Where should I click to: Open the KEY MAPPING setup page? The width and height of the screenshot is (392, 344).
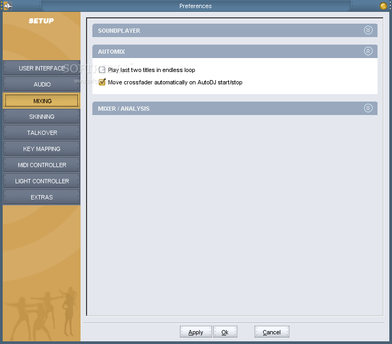[41, 149]
